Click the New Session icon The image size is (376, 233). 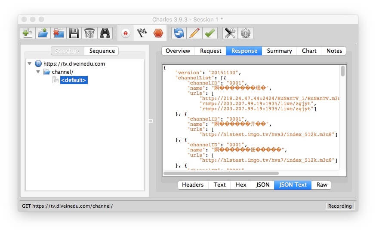click(x=27, y=33)
